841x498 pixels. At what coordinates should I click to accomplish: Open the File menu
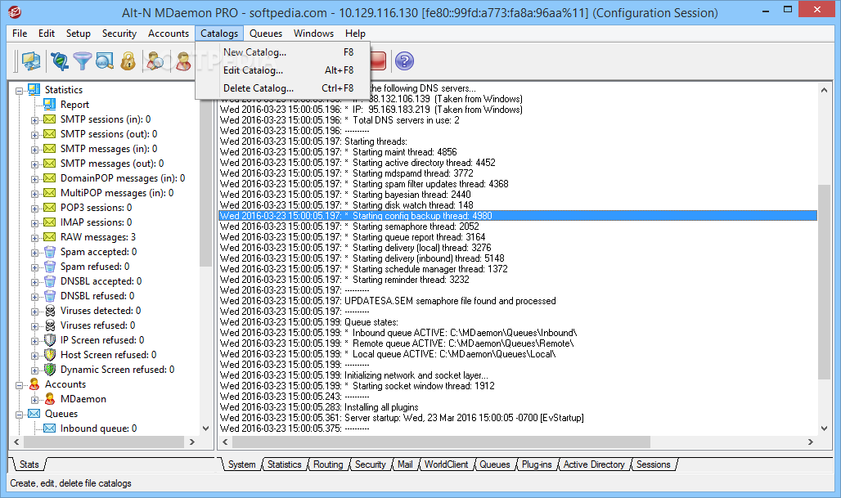[20, 34]
